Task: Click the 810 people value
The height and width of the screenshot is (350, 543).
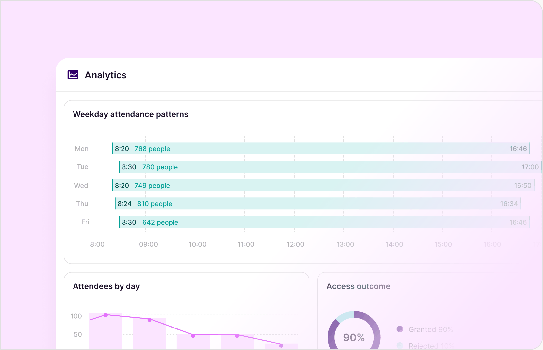Action: click(x=155, y=204)
